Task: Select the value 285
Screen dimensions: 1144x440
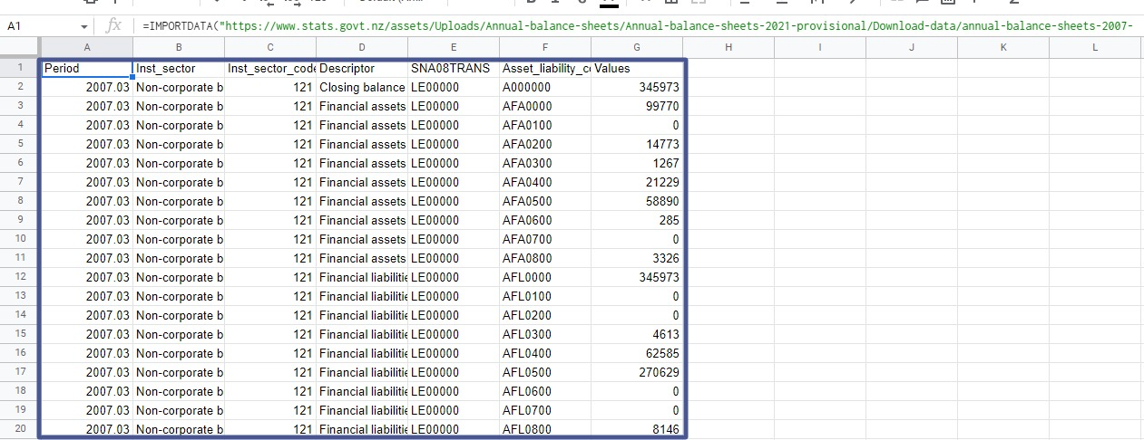Action: pos(637,220)
